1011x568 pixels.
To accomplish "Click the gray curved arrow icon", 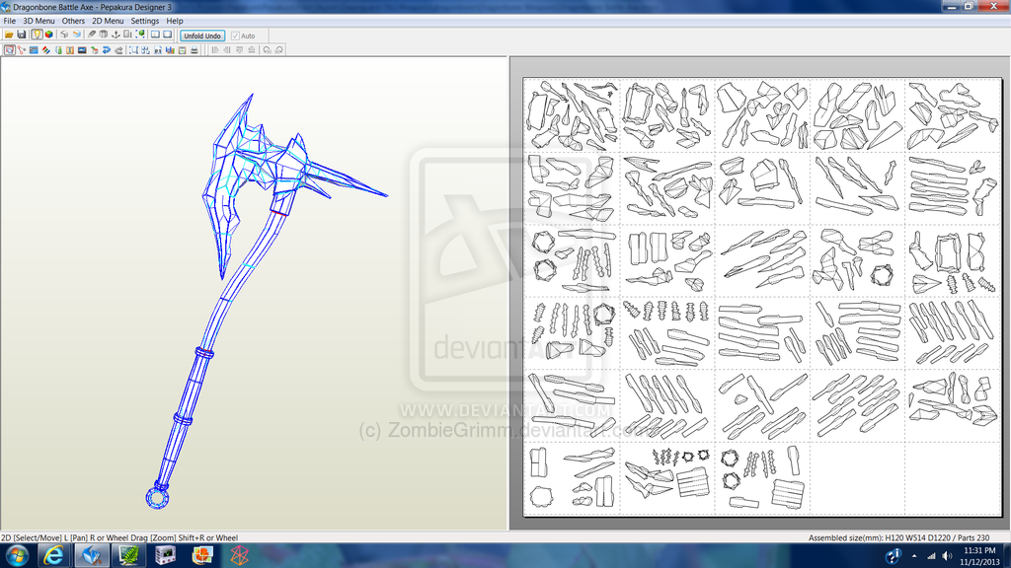I will (x=118, y=49).
